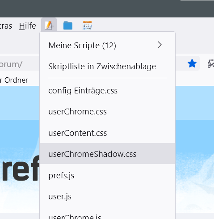Click the blue bookmark star icon
The image size is (214, 219).
point(192,63)
